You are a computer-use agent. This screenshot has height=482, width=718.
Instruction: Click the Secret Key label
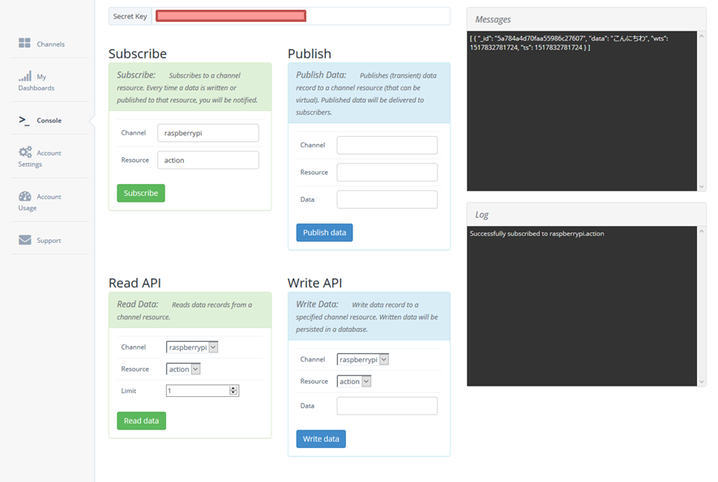tap(130, 16)
